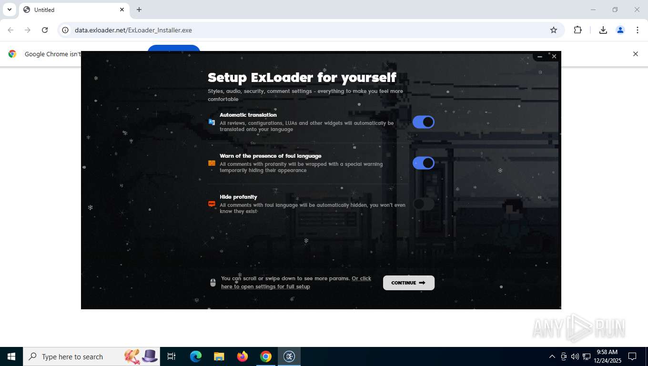648x366 pixels.
Task: Open the Windows Start menu
Action: pyautogui.click(x=11, y=356)
